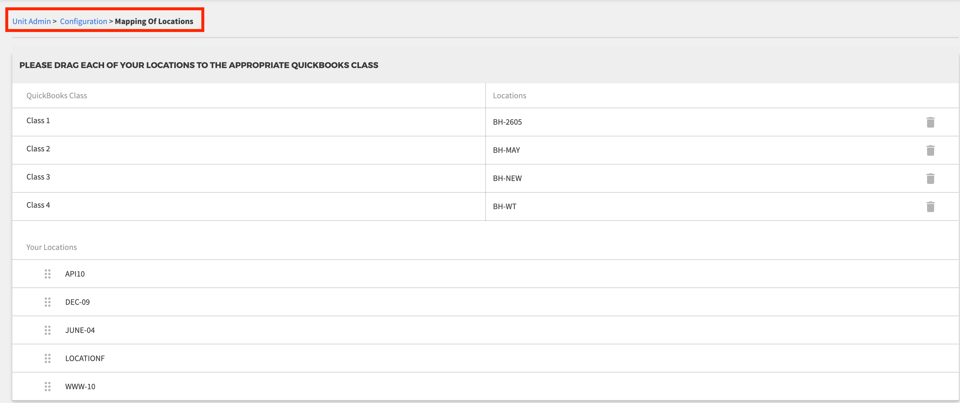Select the API10 location label
Screen dimensions: 960x403
pyautogui.click(x=75, y=274)
